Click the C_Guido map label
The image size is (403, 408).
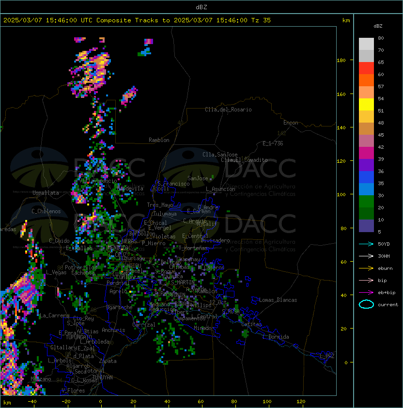click(59, 241)
